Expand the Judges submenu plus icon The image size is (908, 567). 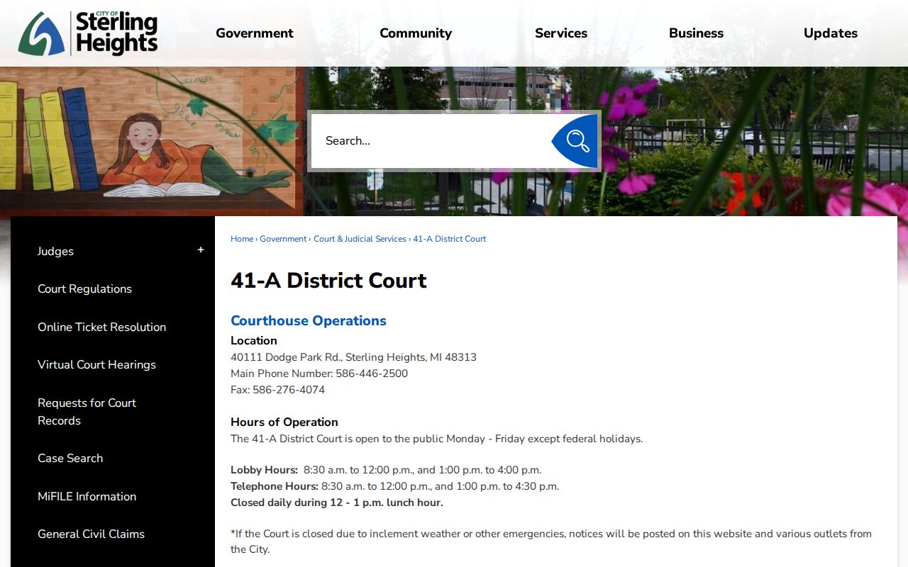[x=201, y=250]
